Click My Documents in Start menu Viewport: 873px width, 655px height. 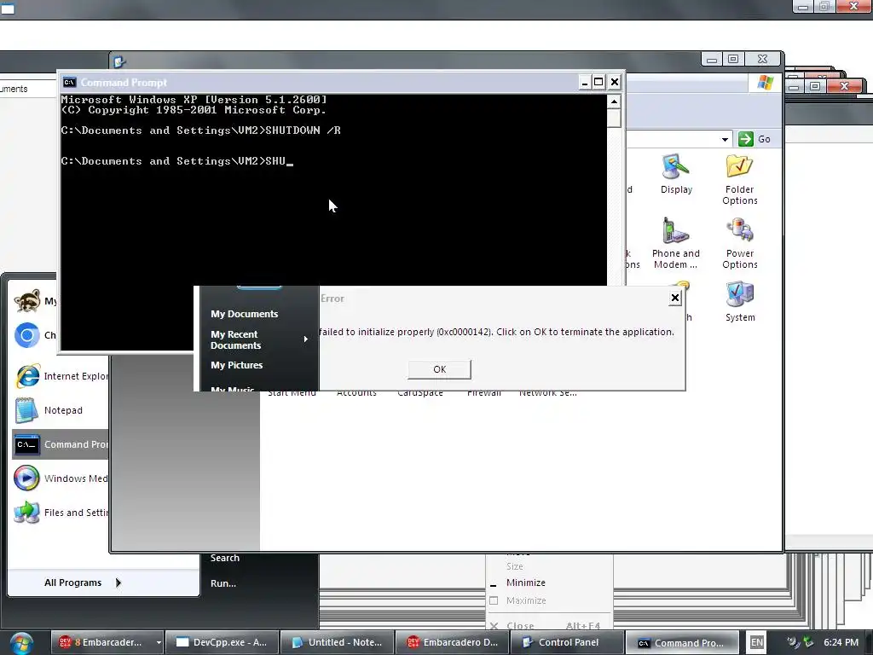pyautogui.click(x=245, y=314)
